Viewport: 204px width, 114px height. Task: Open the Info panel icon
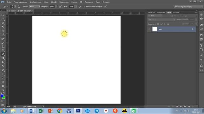click(x=201, y=19)
